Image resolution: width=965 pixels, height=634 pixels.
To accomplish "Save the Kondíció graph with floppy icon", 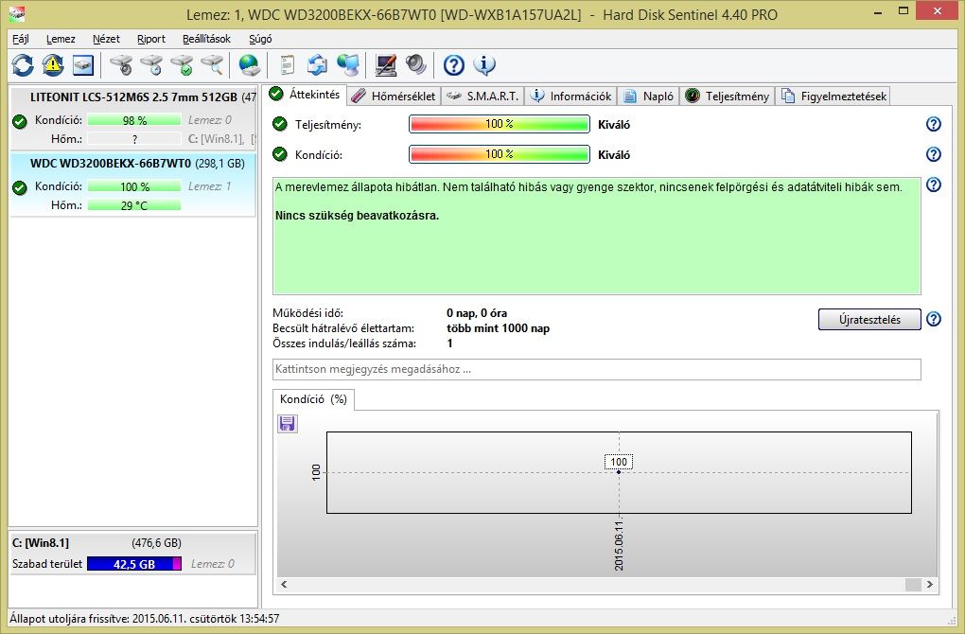I will (x=288, y=424).
